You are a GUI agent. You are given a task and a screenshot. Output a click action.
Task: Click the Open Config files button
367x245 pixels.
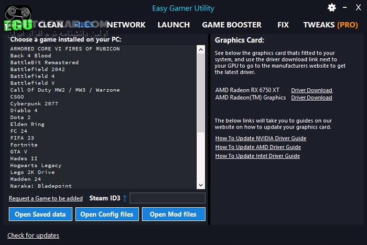(107, 214)
